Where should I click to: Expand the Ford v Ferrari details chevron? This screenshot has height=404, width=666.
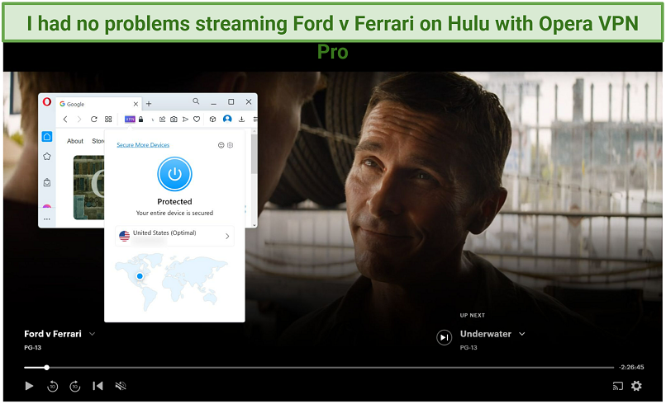tap(93, 334)
